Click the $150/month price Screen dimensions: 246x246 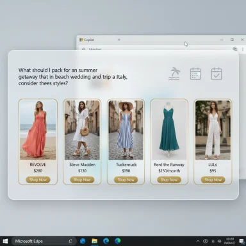(169, 171)
